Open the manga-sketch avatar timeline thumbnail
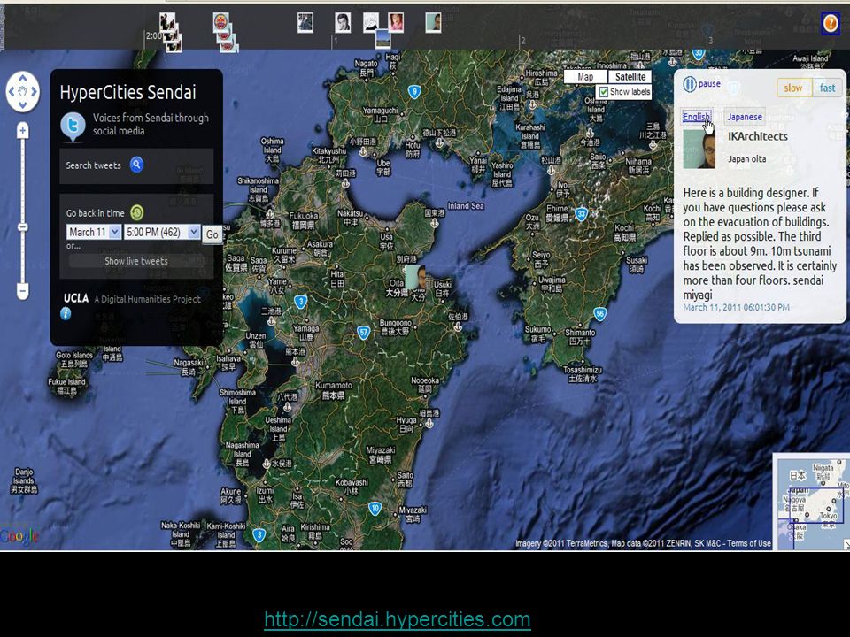 coord(370,22)
